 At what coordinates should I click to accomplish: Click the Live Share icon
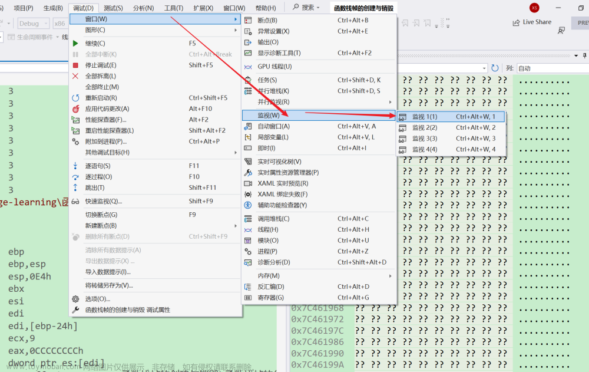point(517,22)
